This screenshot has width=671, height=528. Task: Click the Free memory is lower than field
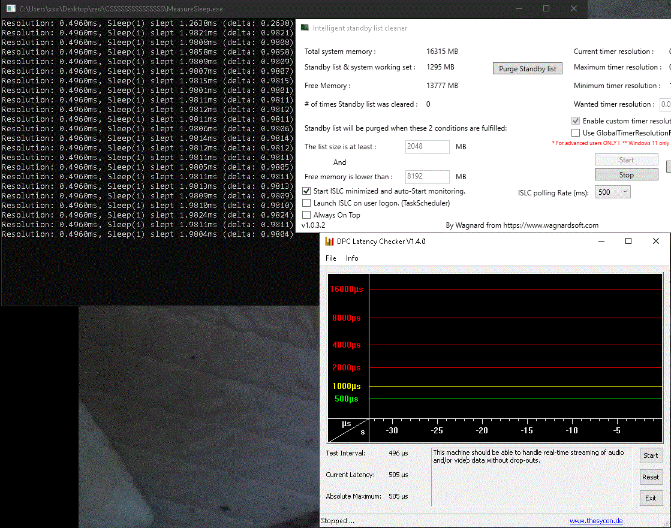(428, 177)
